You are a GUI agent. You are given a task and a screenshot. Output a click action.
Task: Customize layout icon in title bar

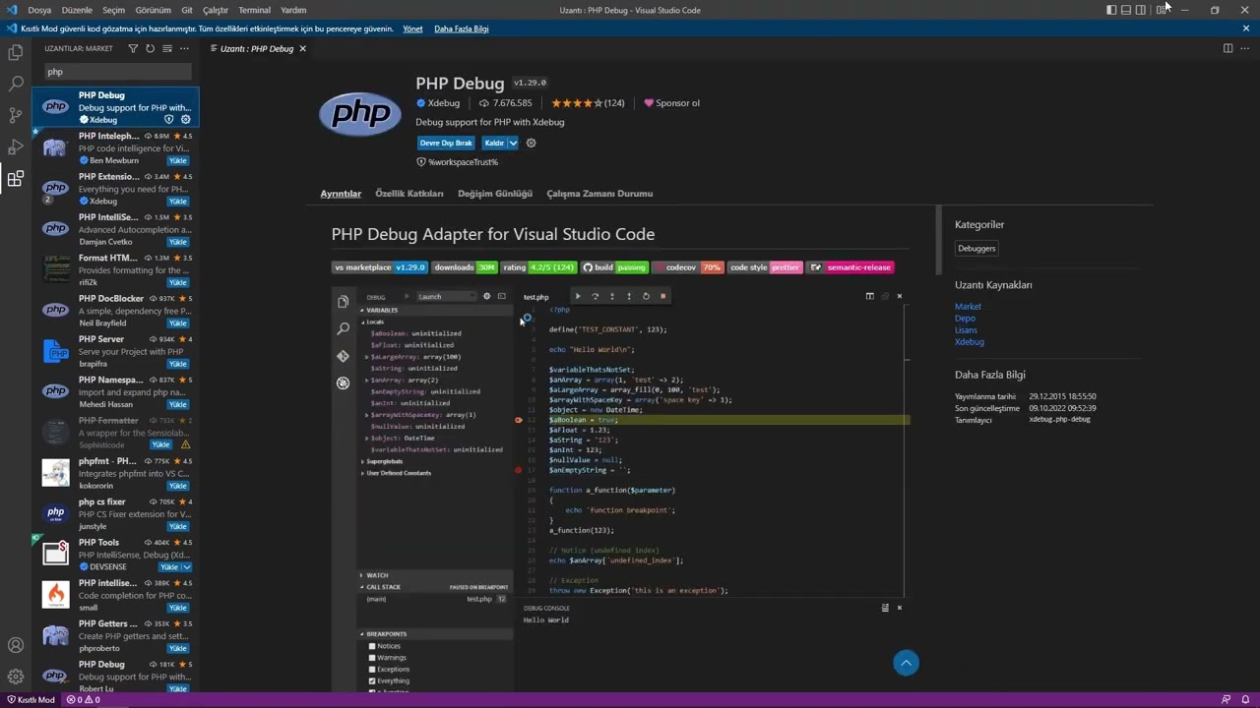point(1162,10)
